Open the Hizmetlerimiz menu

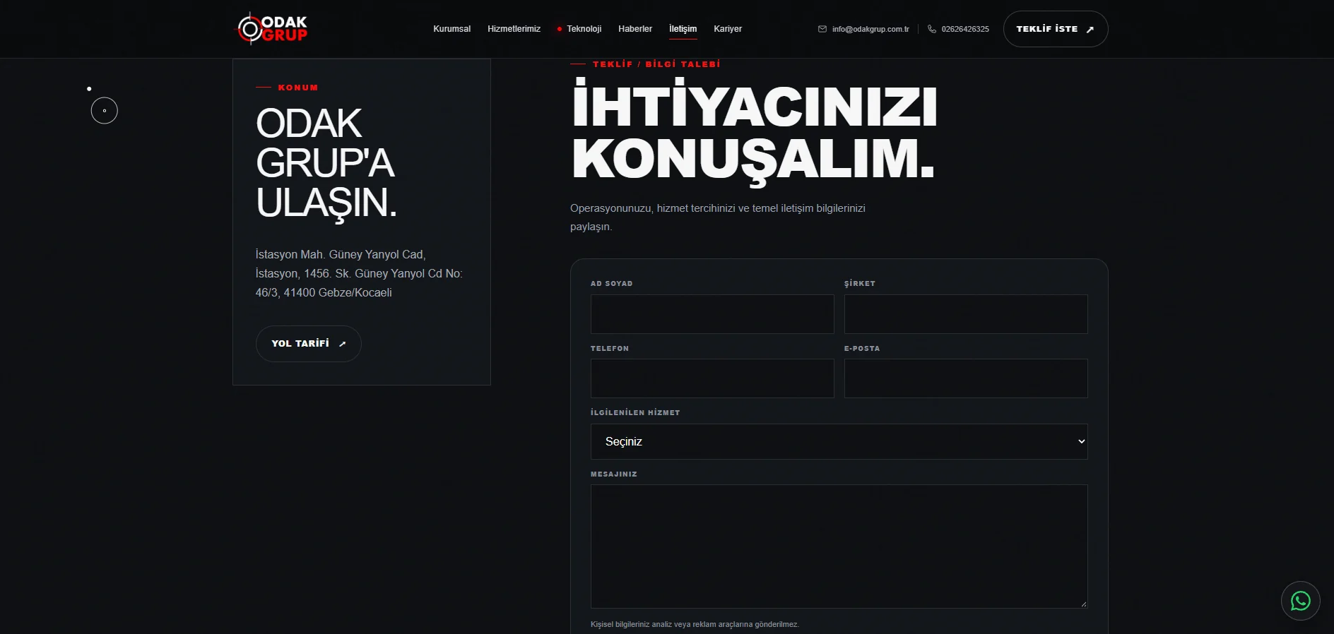514,29
